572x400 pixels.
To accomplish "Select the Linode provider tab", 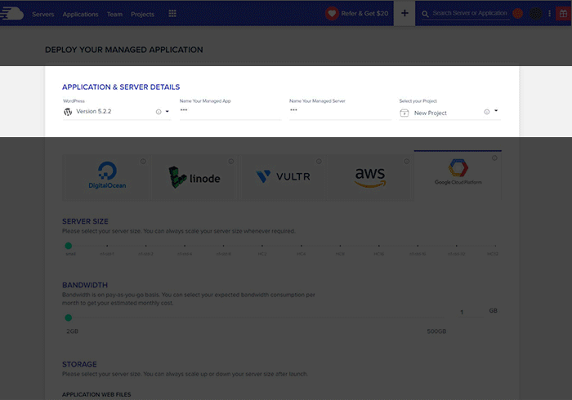I will click(194, 177).
